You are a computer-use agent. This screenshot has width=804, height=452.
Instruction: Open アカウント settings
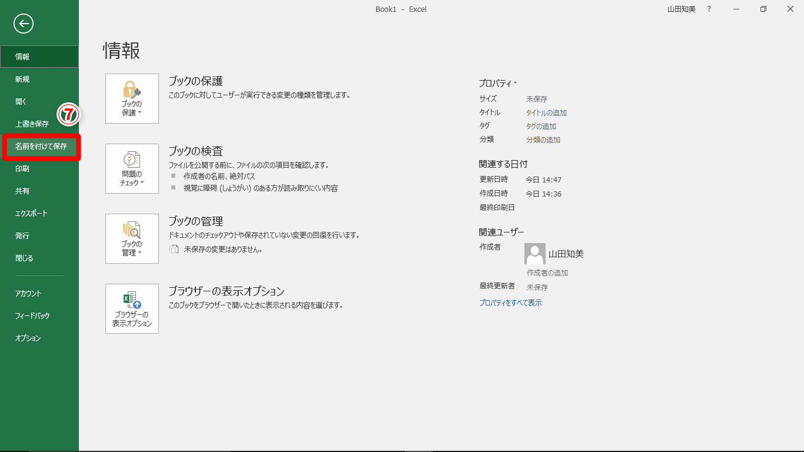tap(39, 293)
